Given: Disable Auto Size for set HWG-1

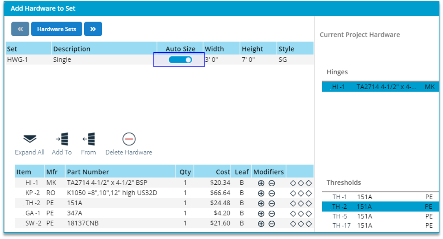Looking at the screenshot, I should point(179,59).
